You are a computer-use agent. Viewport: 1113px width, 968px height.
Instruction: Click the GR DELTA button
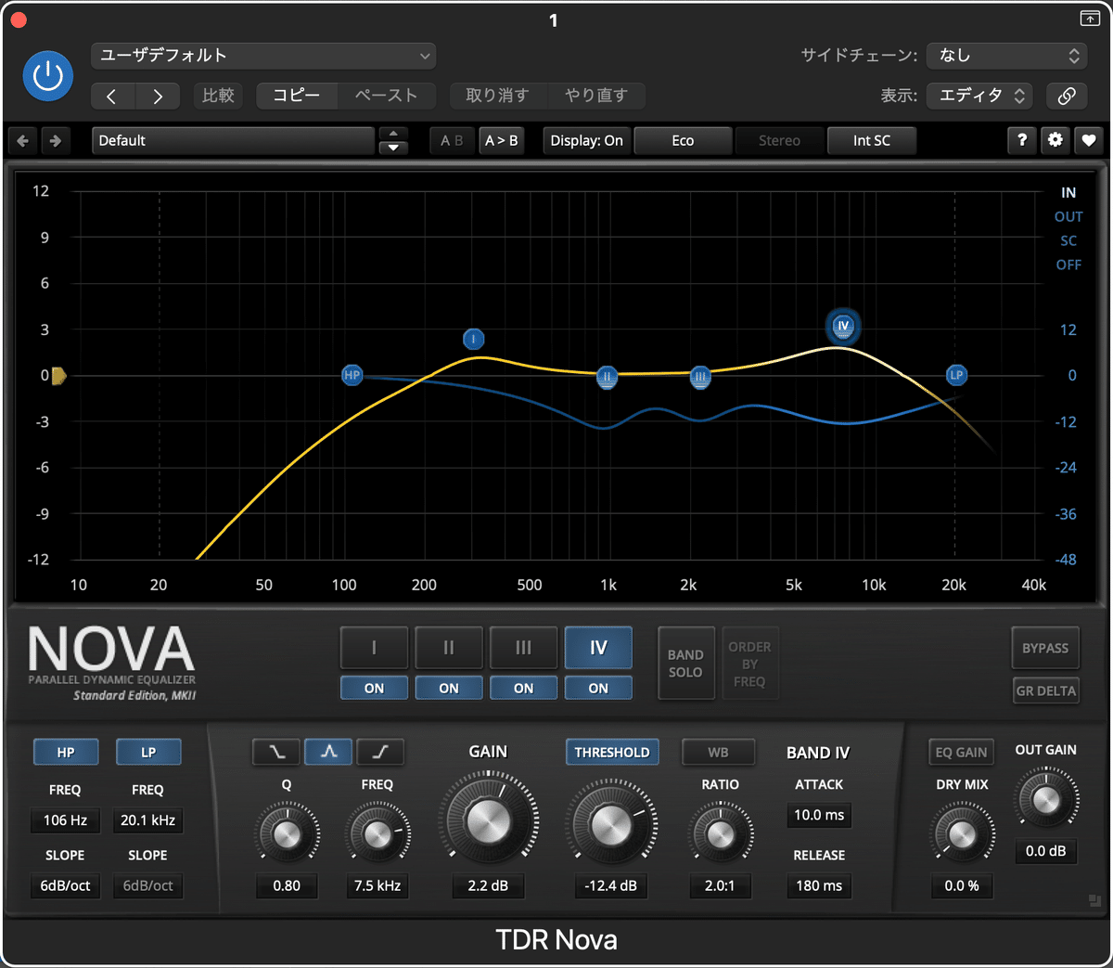pos(1045,691)
